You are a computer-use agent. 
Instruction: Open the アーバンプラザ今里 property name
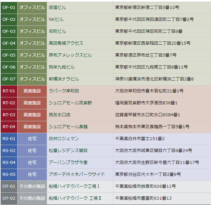point(68,162)
